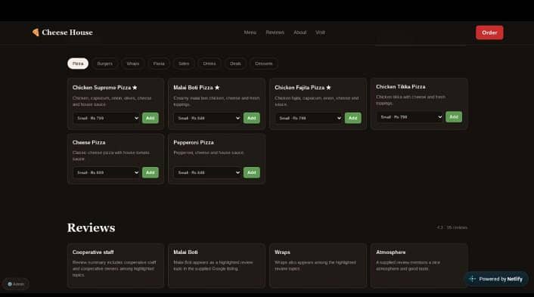Switch to the Drinks category
Viewport: 534px width, 297px height.
[210, 63]
